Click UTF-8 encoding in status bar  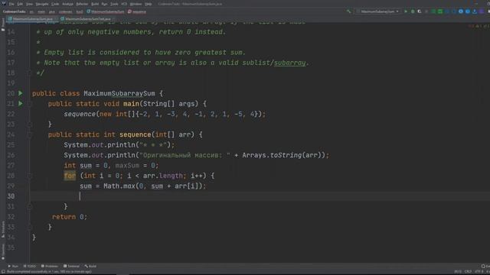click(479, 272)
